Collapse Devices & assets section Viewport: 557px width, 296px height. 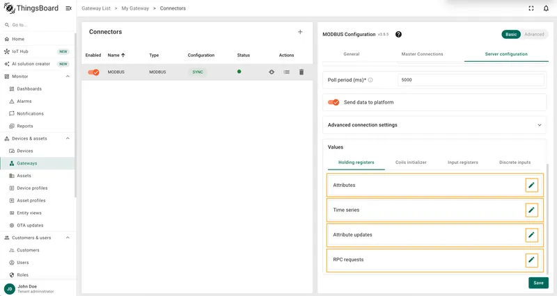(x=68, y=138)
